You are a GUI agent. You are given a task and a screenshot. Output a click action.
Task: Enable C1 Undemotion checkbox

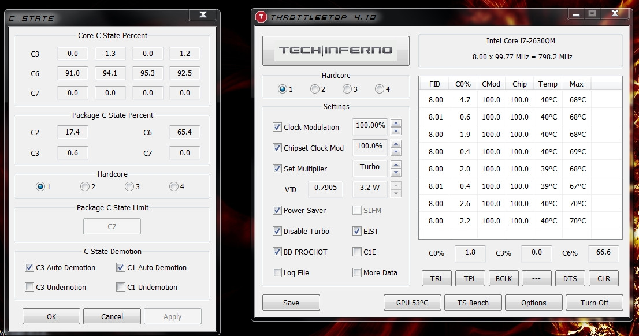[x=121, y=287]
